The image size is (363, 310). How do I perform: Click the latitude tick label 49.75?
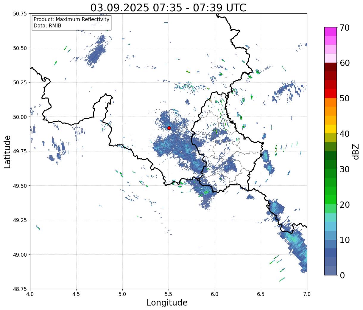pyautogui.click(x=20, y=151)
